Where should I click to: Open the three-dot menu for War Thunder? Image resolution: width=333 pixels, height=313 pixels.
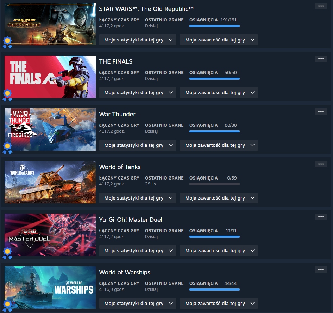(x=321, y=111)
